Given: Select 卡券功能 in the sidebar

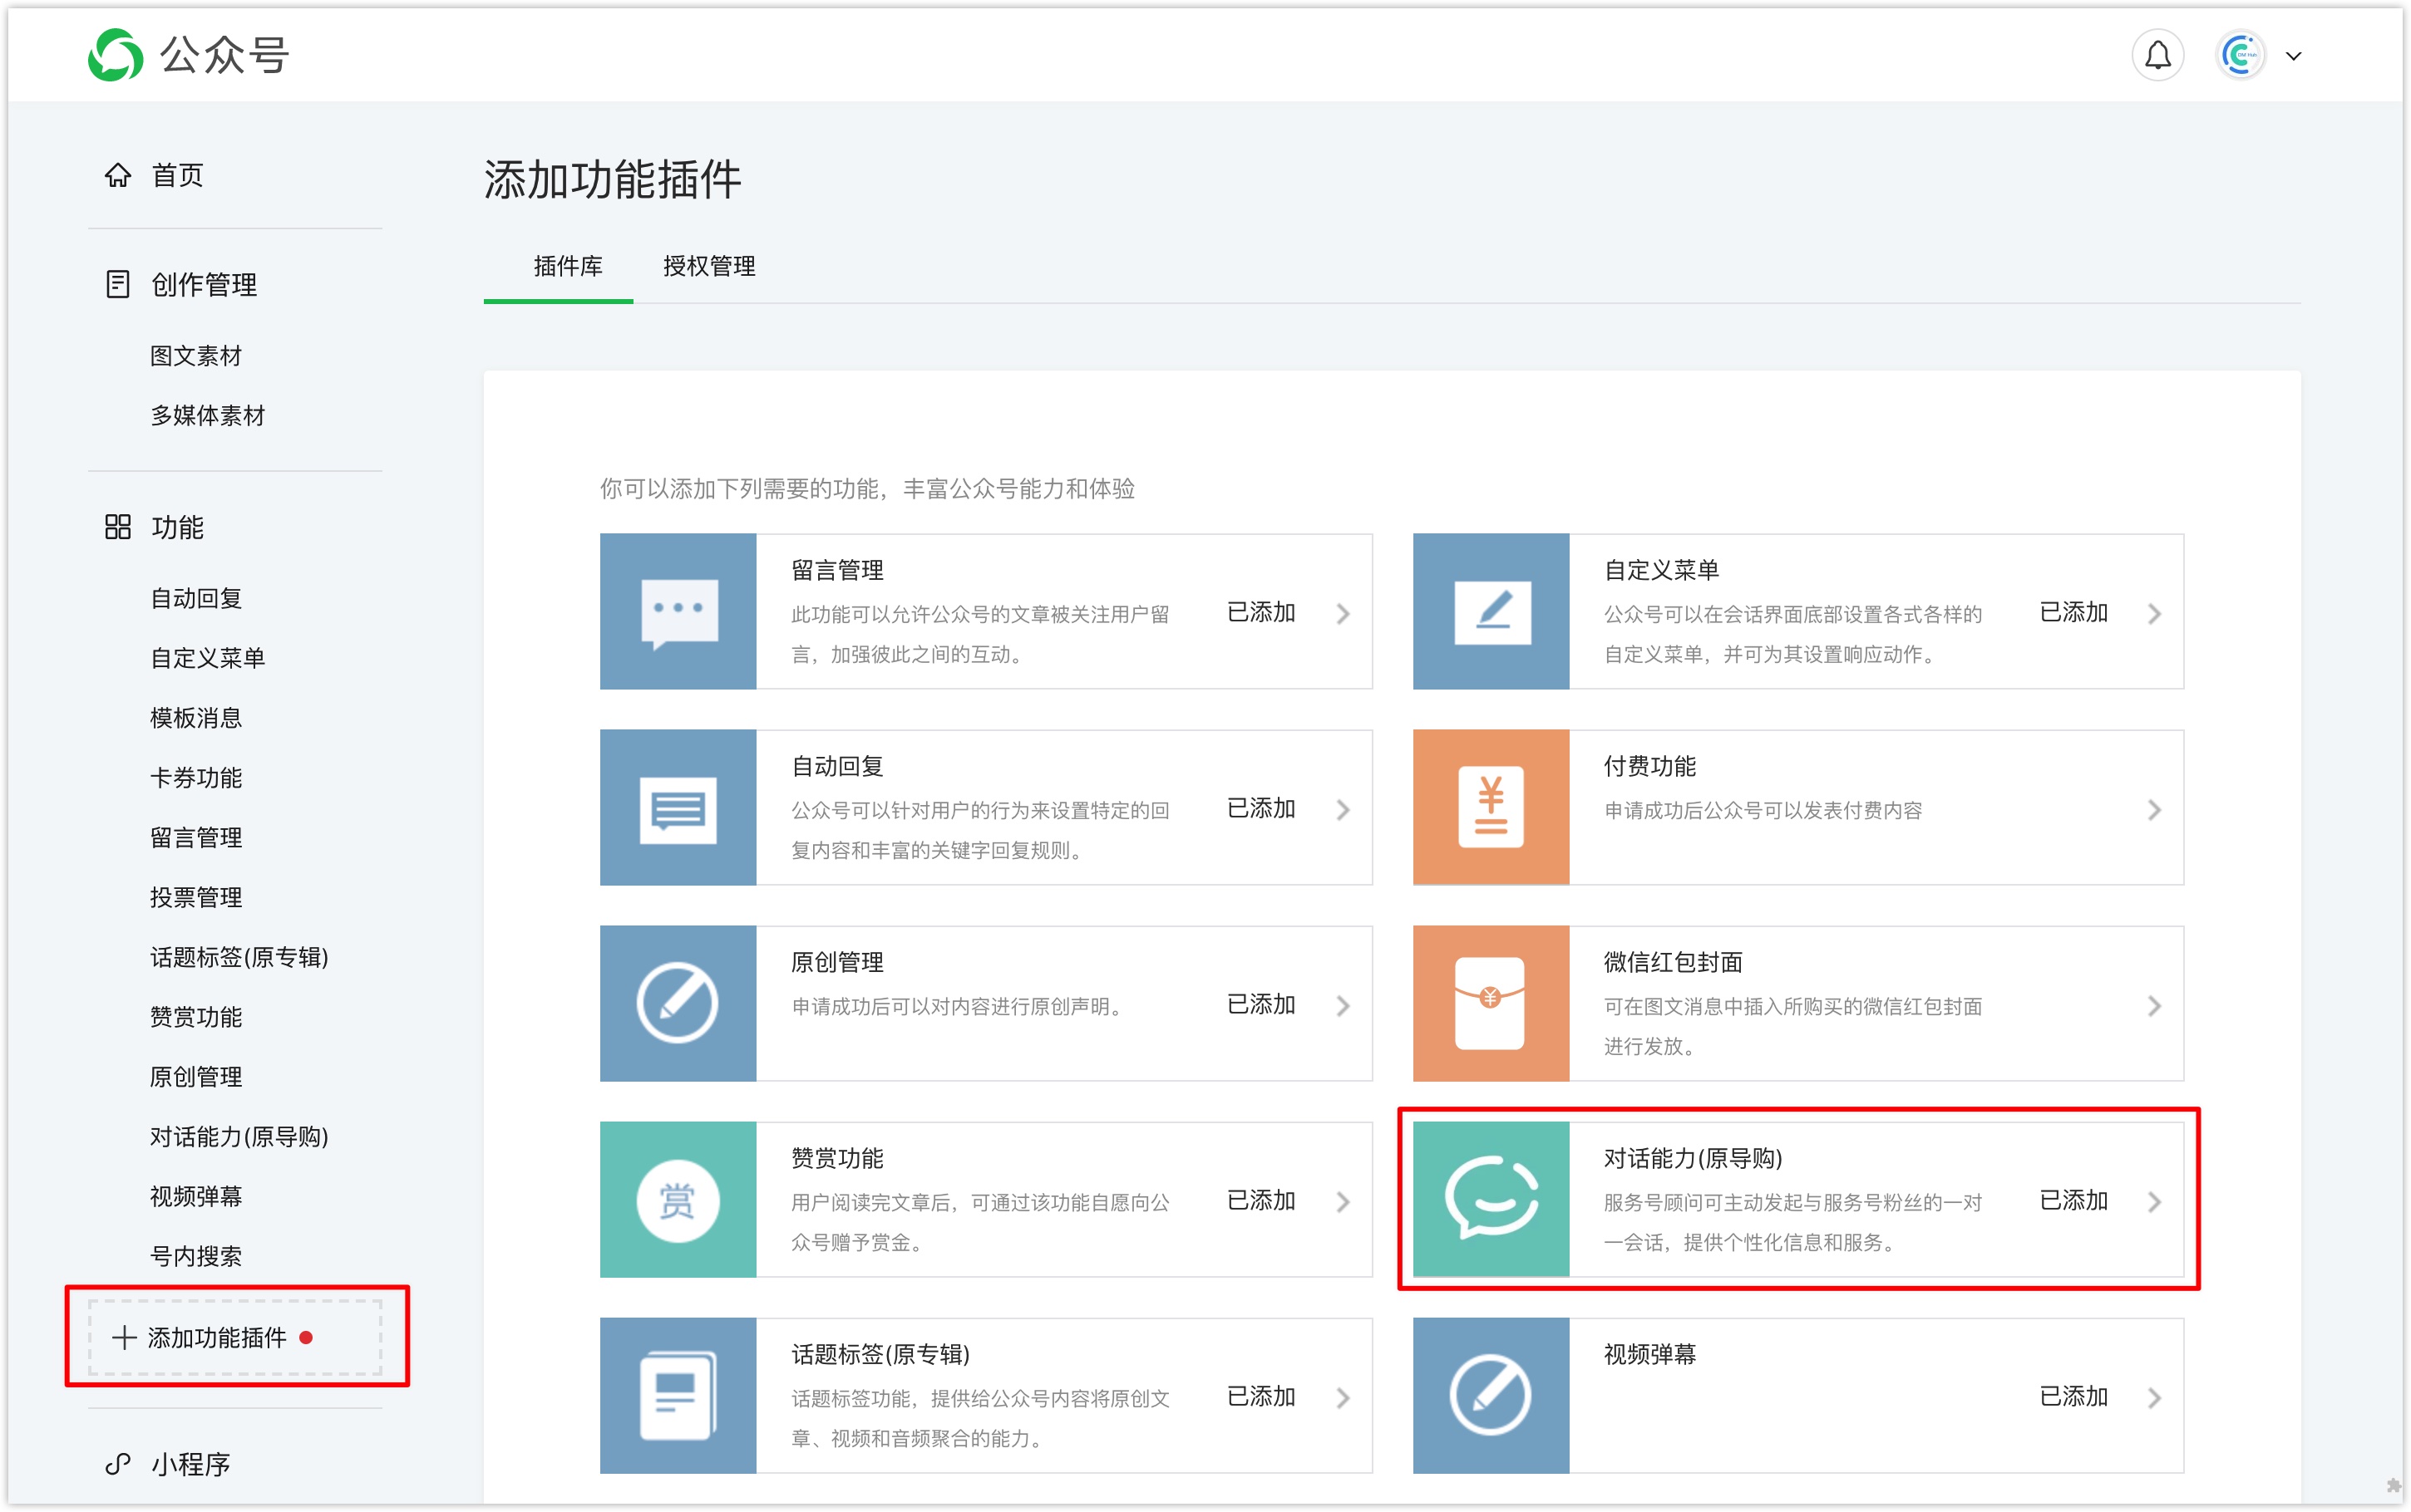Looking at the screenshot, I should tap(196, 777).
